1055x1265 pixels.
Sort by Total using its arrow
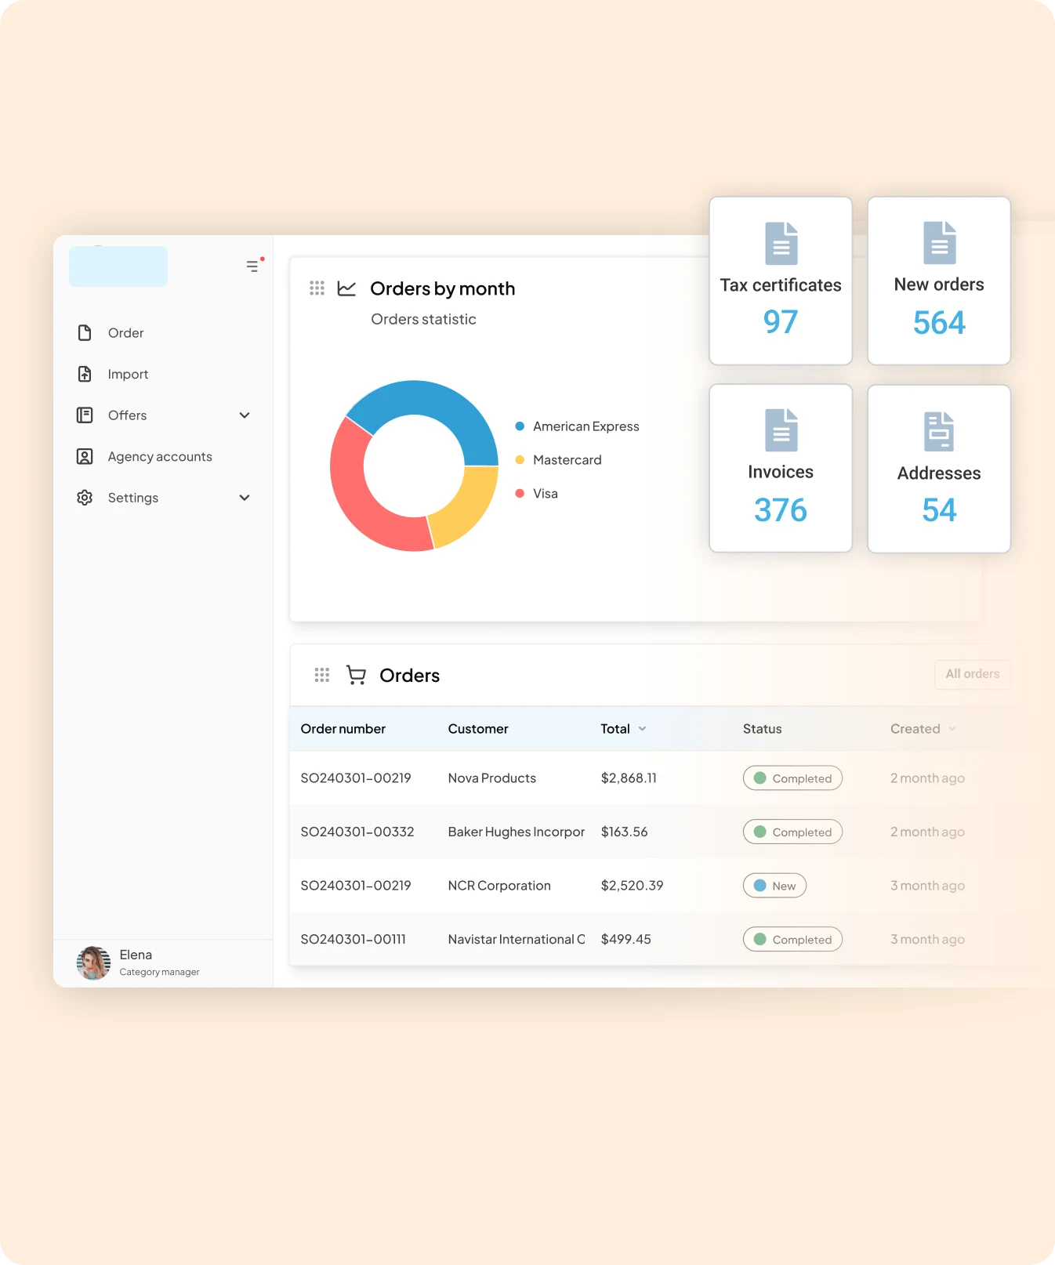coord(643,729)
